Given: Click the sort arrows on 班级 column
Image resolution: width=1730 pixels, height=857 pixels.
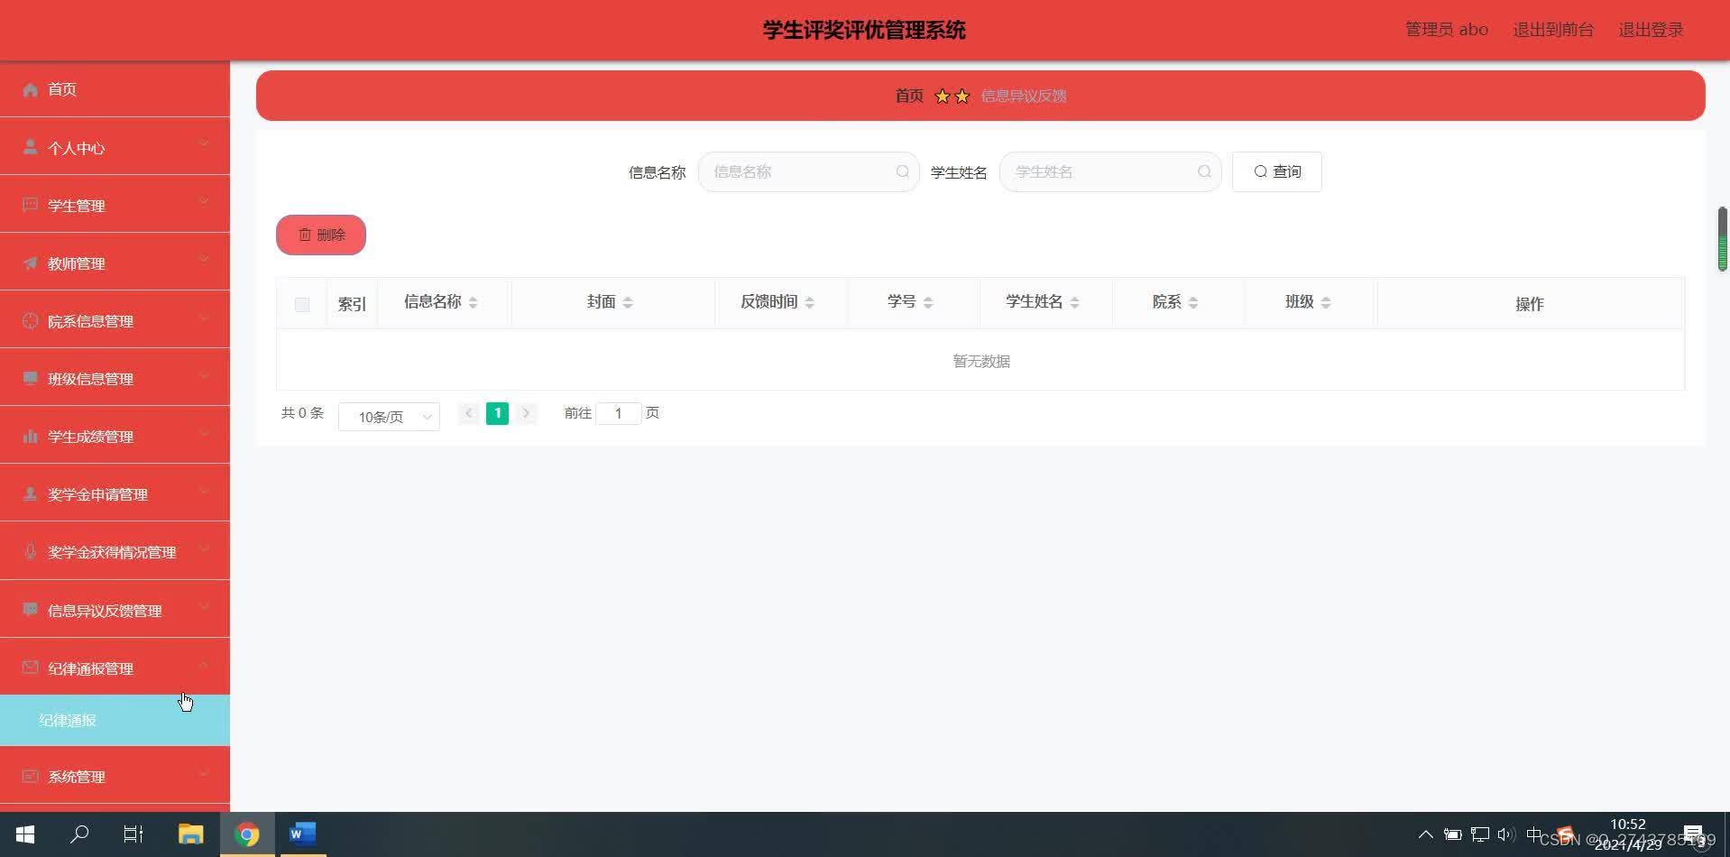Looking at the screenshot, I should pos(1325,302).
